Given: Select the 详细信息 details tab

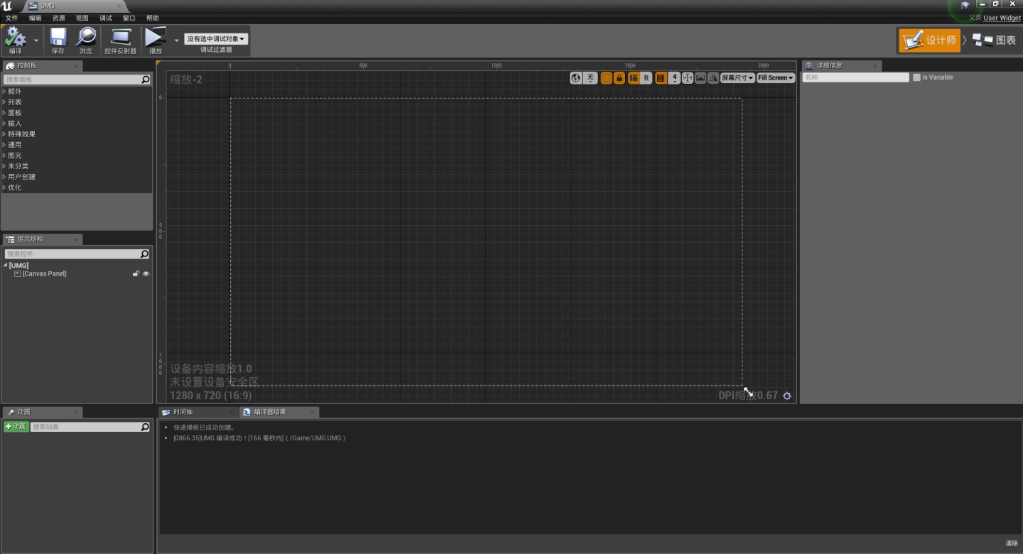Looking at the screenshot, I should (x=841, y=66).
